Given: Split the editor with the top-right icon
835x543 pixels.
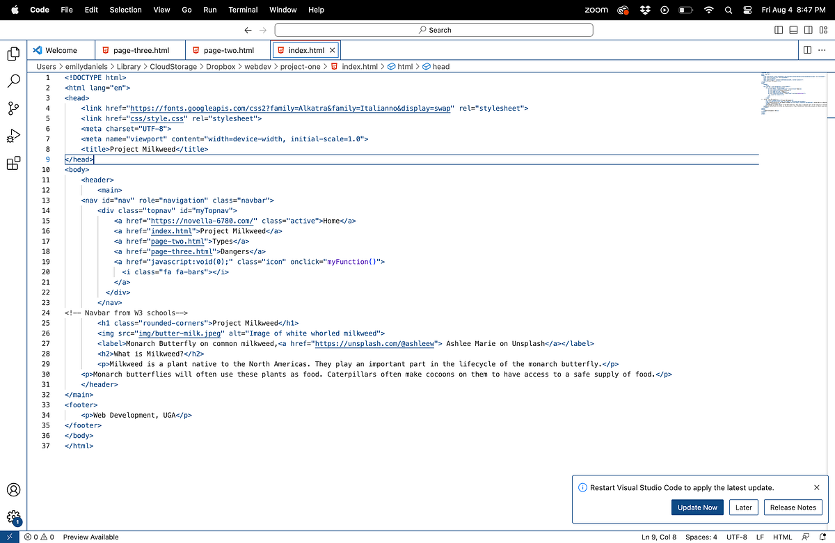Looking at the screenshot, I should [806, 50].
